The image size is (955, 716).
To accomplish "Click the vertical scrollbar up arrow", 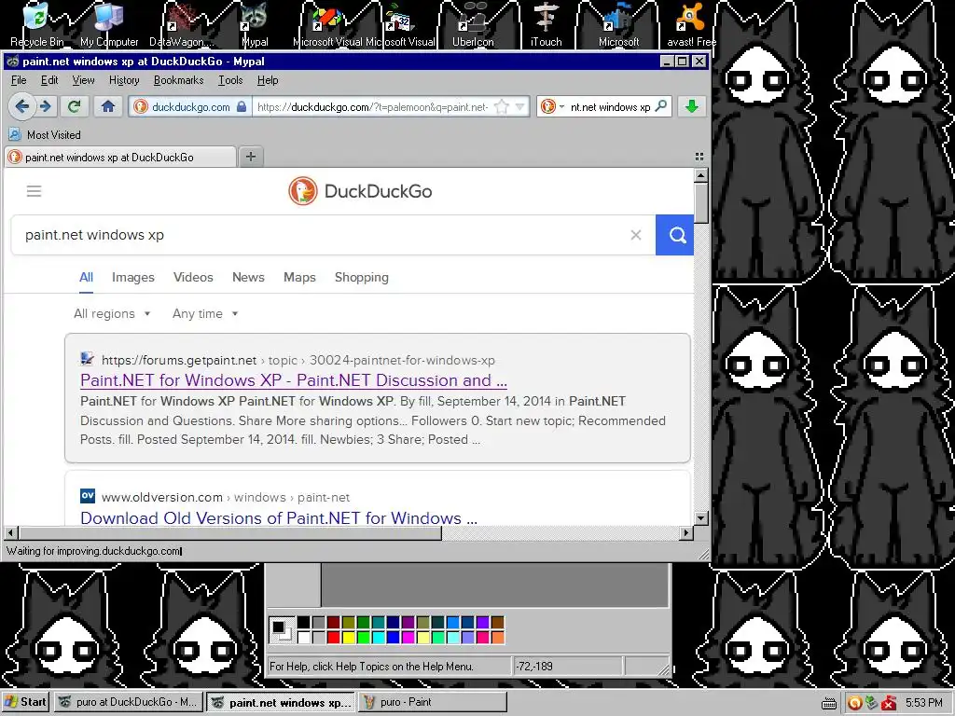I will (701, 176).
